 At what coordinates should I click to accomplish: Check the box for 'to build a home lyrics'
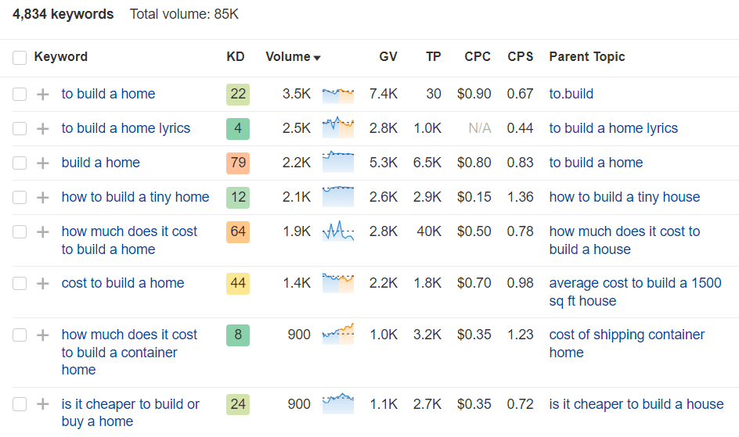(x=20, y=129)
